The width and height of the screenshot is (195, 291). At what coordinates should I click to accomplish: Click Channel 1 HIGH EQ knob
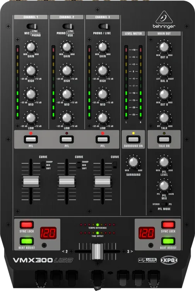tap(31, 71)
